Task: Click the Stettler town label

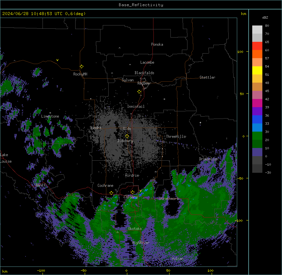Action: click(207, 77)
